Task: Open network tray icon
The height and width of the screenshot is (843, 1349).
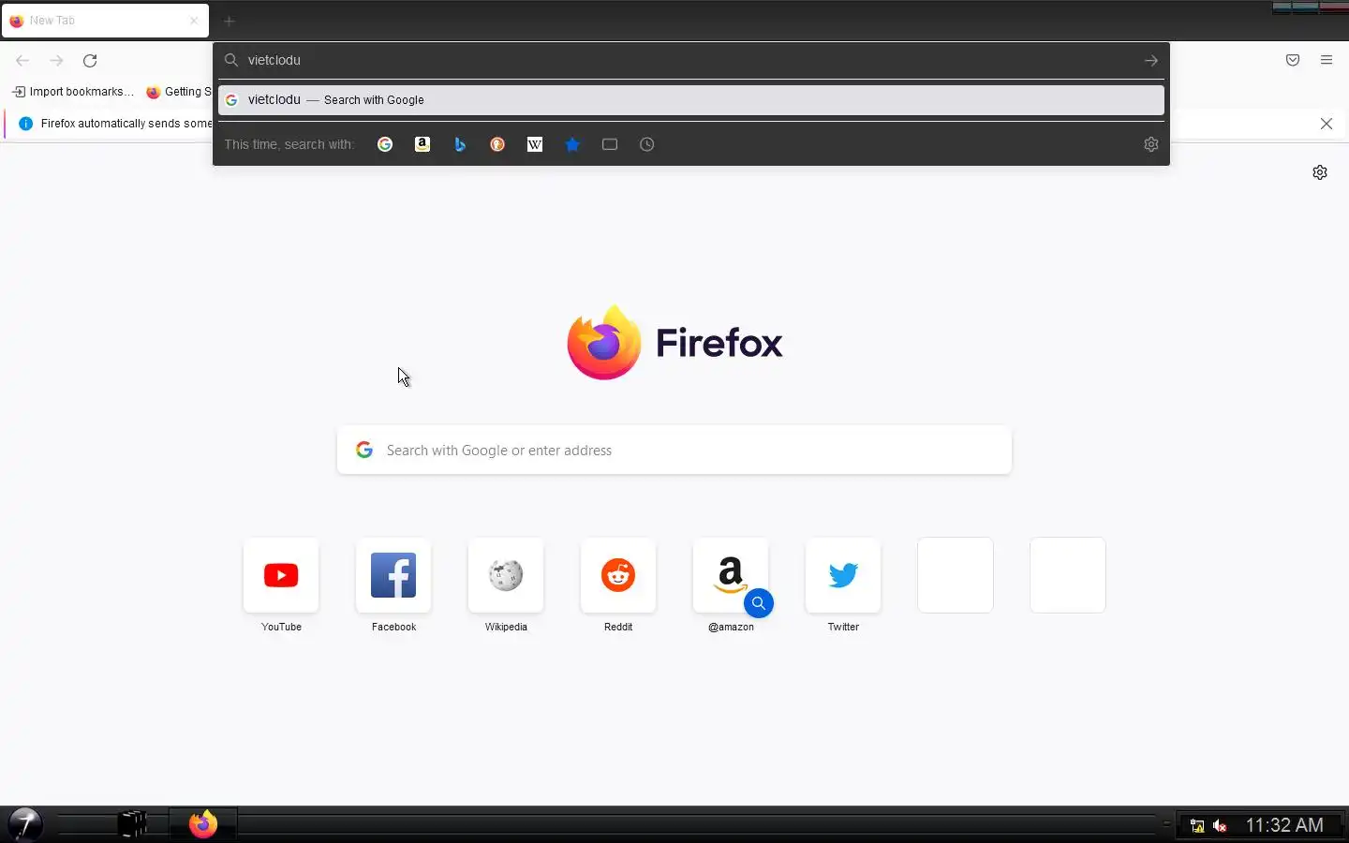Action: tap(1197, 825)
